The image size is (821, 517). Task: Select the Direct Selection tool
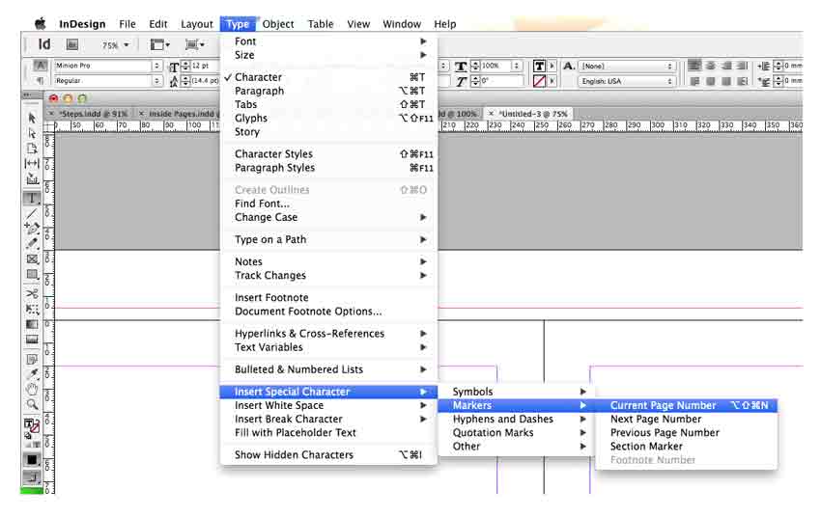(x=32, y=133)
